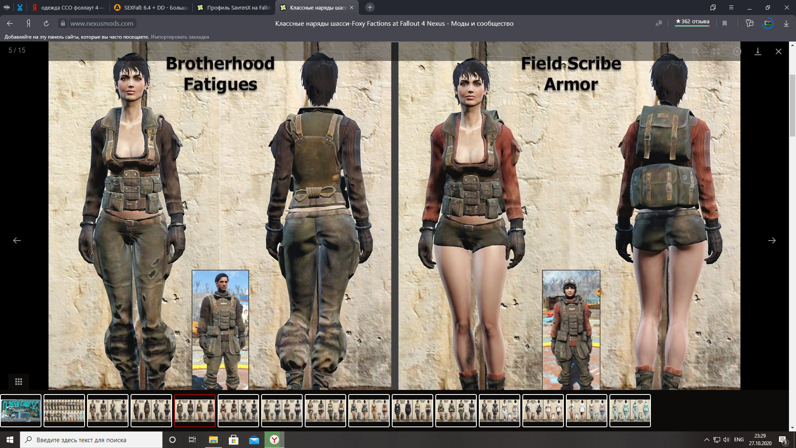
Task: Start the gallery slideshow playback
Action: click(737, 51)
